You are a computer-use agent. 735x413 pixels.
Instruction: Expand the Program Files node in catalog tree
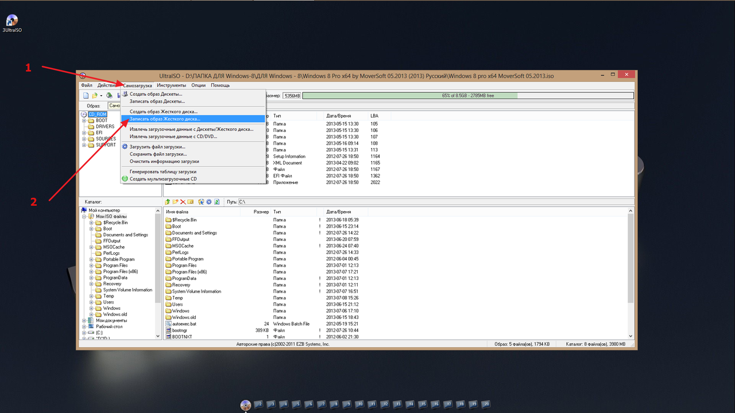coord(91,266)
